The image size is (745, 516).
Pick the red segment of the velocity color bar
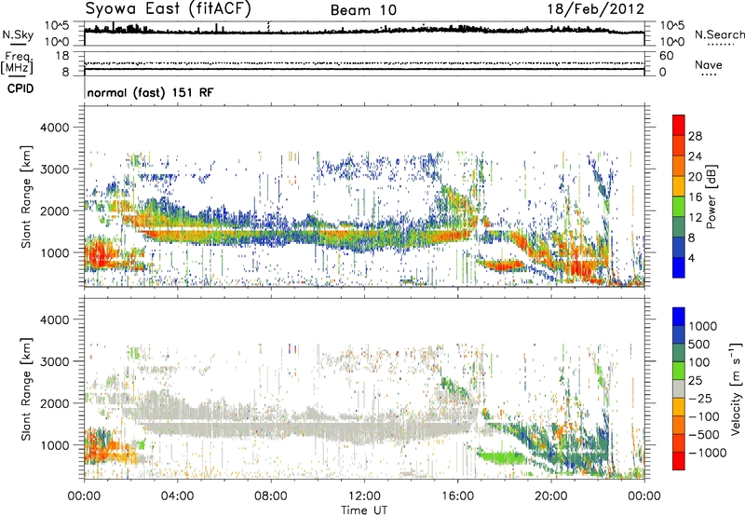pyautogui.click(x=679, y=461)
